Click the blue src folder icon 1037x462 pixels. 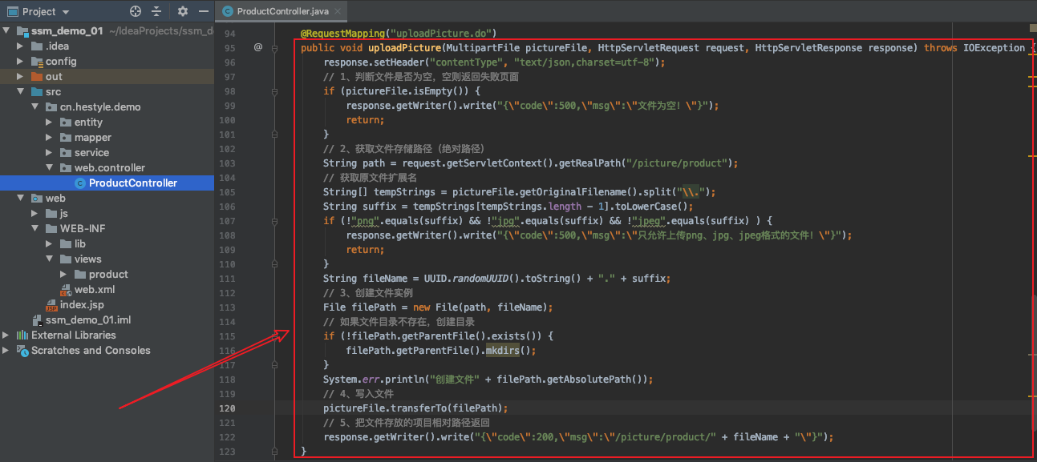37,91
